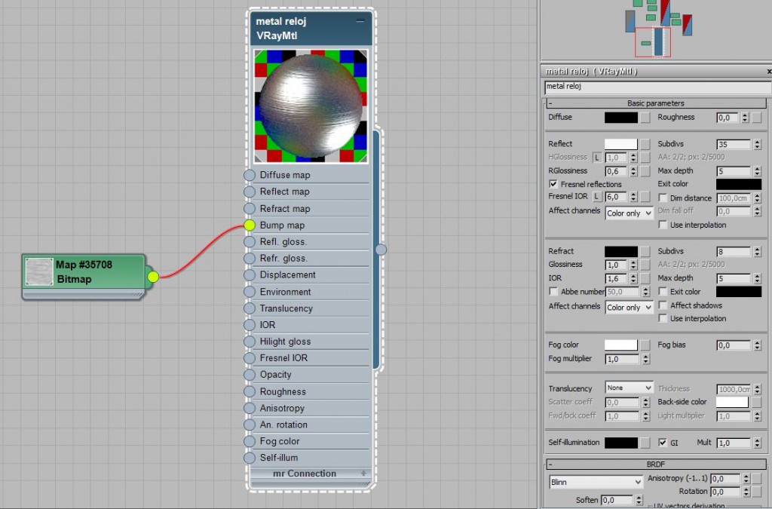Collapse the BRDF rollout

(x=656, y=465)
